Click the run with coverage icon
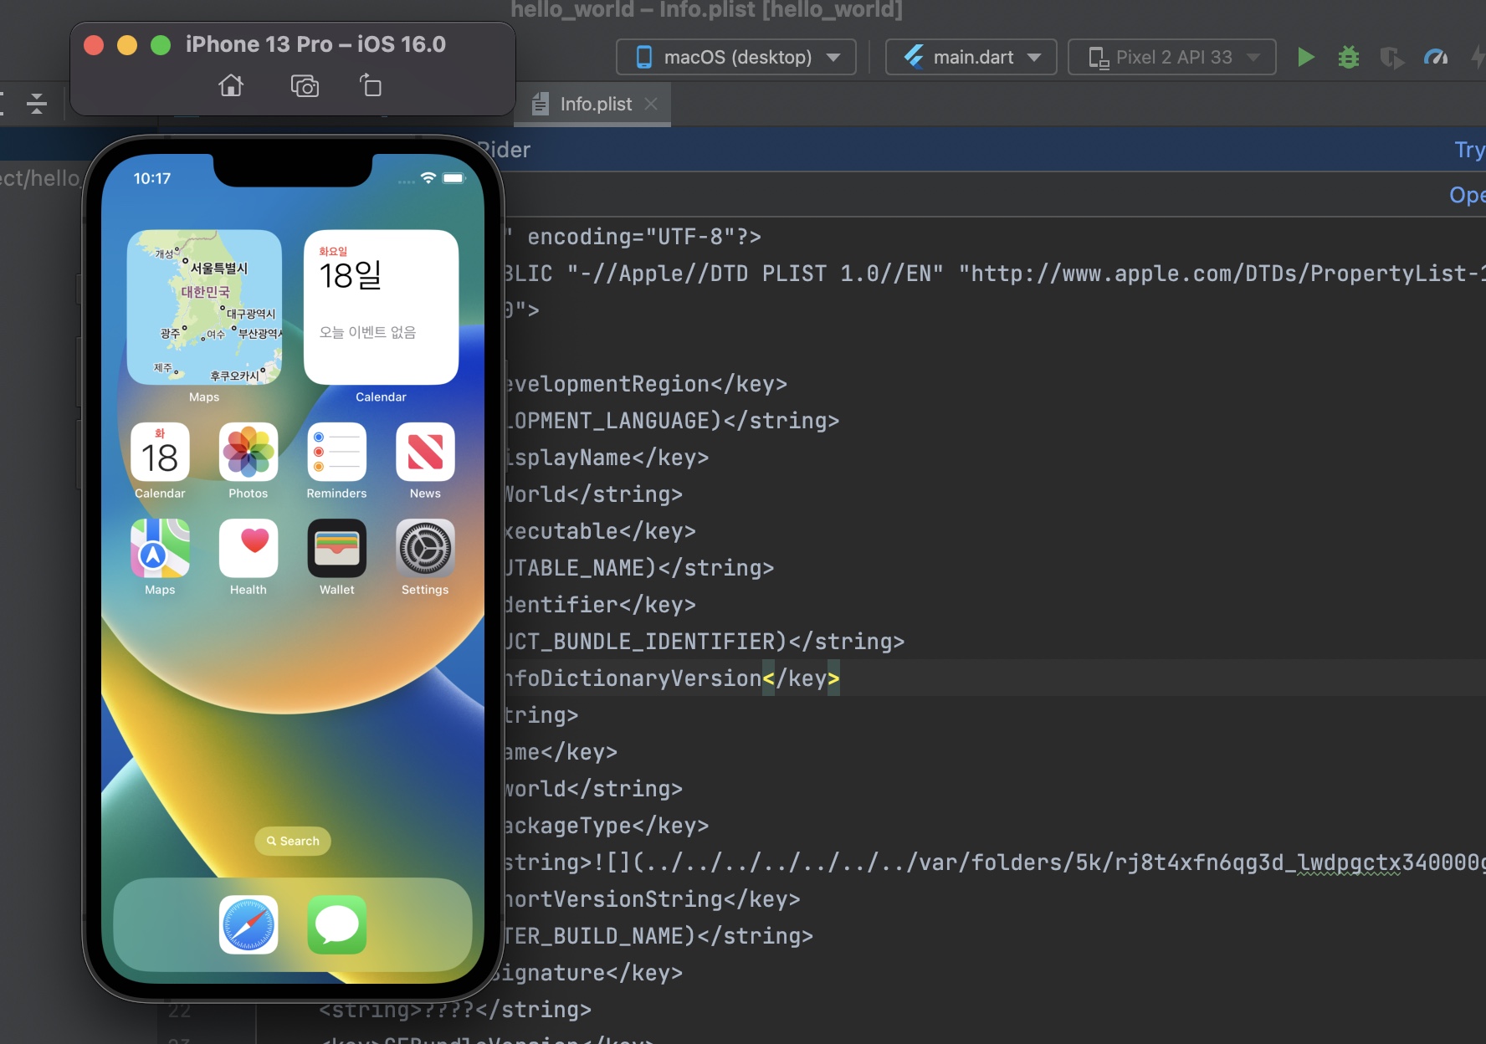The height and width of the screenshot is (1044, 1486). click(x=1392, y=57)
